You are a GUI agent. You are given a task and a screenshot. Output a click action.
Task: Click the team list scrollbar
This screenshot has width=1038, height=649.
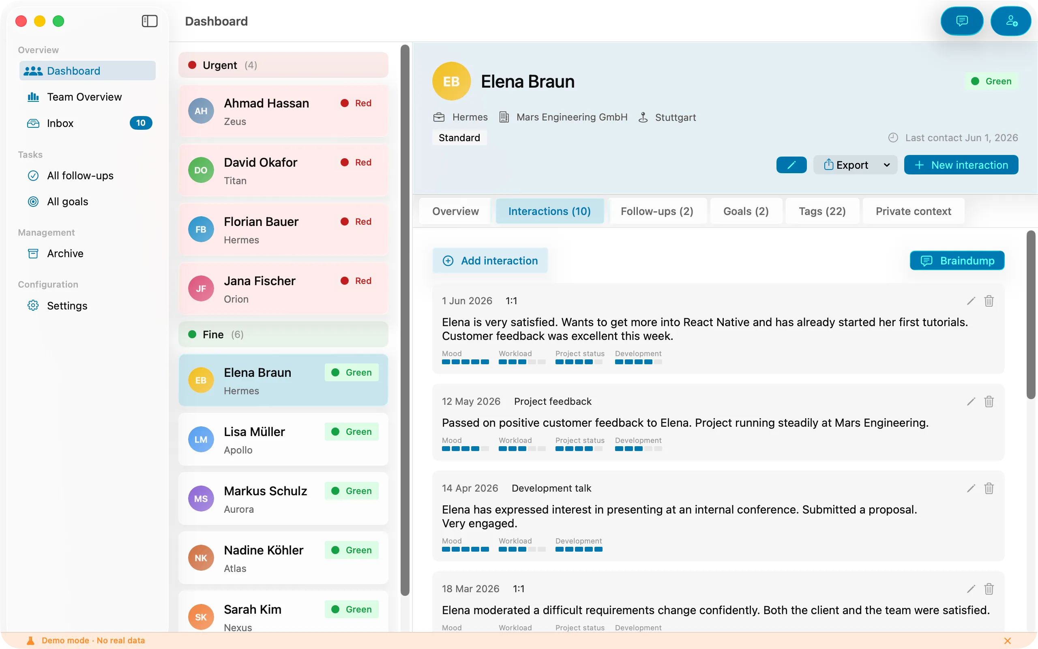(x=405, y=320)
